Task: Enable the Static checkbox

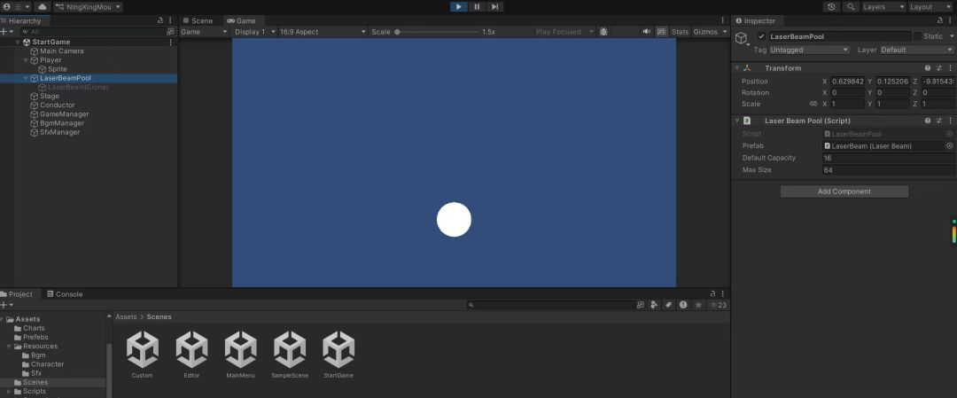Action: click(x=917, y=36)
